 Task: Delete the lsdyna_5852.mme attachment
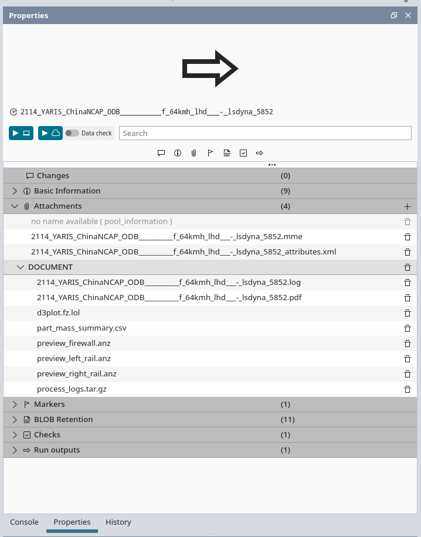[x=408, y=237]
